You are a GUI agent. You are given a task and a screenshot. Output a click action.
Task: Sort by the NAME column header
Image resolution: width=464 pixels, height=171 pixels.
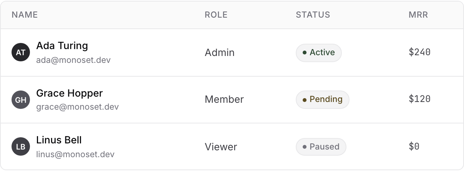25,15
